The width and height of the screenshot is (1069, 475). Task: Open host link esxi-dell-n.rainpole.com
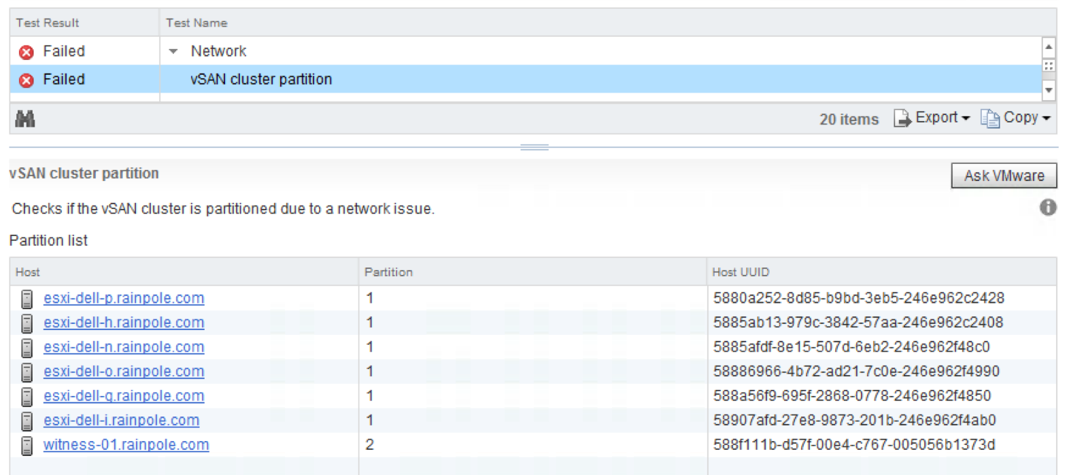click(x=124, y=347)
